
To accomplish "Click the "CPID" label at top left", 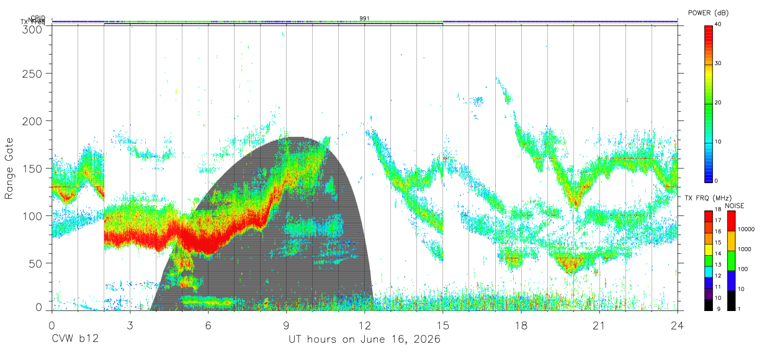I will point(37,18).
